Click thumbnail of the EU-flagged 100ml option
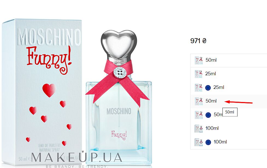Viewport: 267px width, 168px height. (x=199, y=142)
